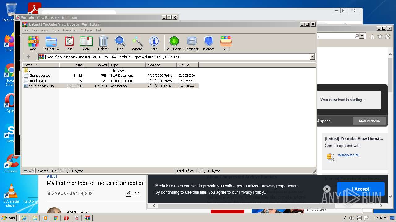396x222 pixels.
Task: Click the Protect shield icon
Action: pos(209,43)
